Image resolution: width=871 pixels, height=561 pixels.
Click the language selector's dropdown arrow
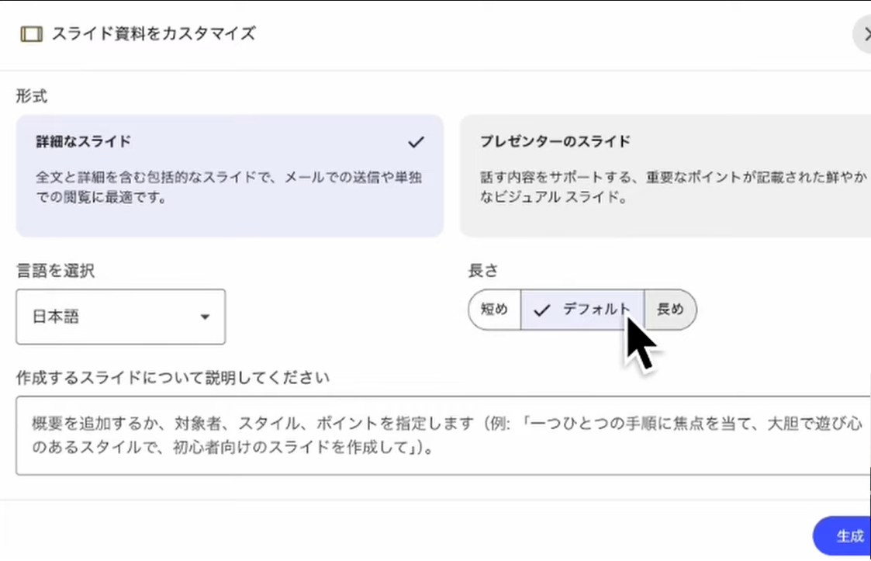click(x=205, y=317)
